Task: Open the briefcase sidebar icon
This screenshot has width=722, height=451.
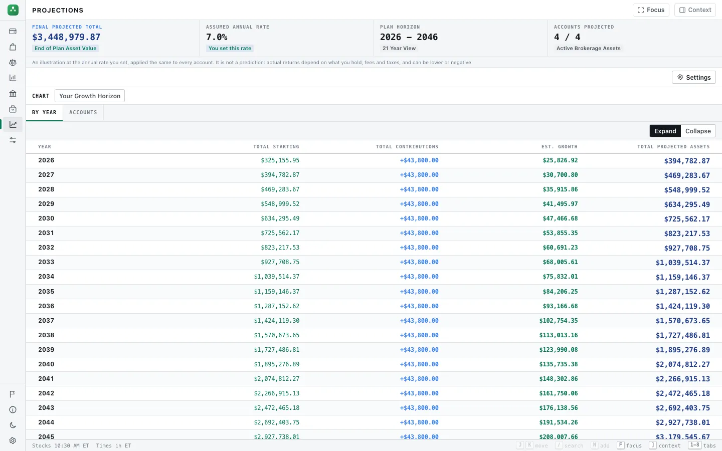Action: coord(13,109)
